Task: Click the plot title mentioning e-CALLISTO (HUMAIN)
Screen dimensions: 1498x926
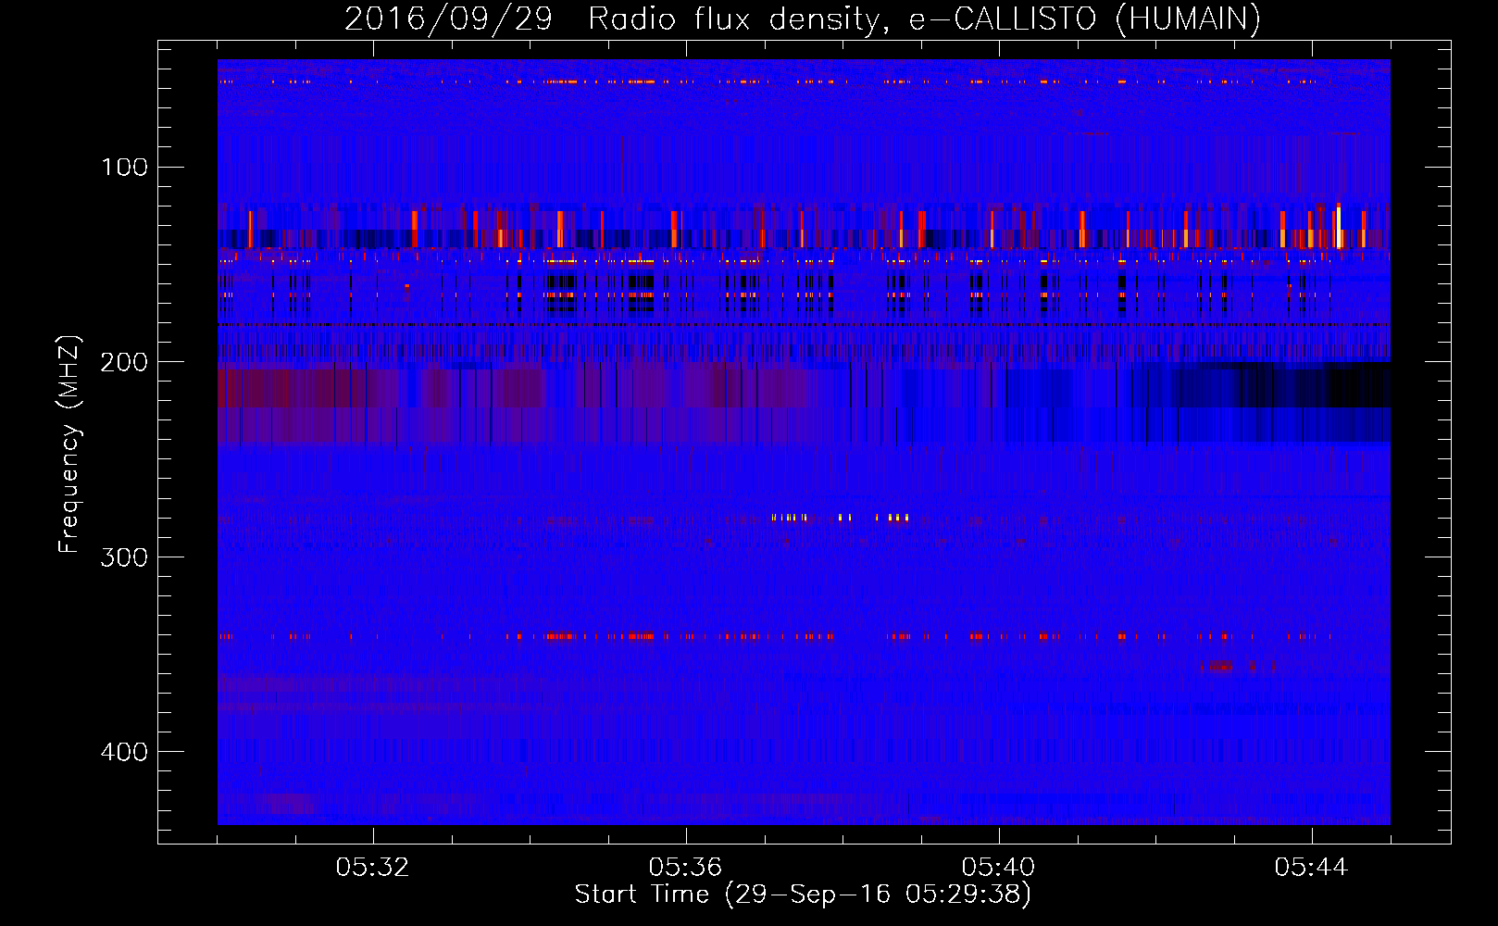Action: tap(803, 19)
